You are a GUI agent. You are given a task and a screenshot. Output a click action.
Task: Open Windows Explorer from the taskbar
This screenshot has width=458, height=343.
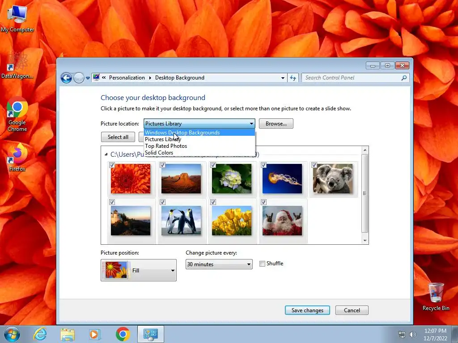[68, 334]
